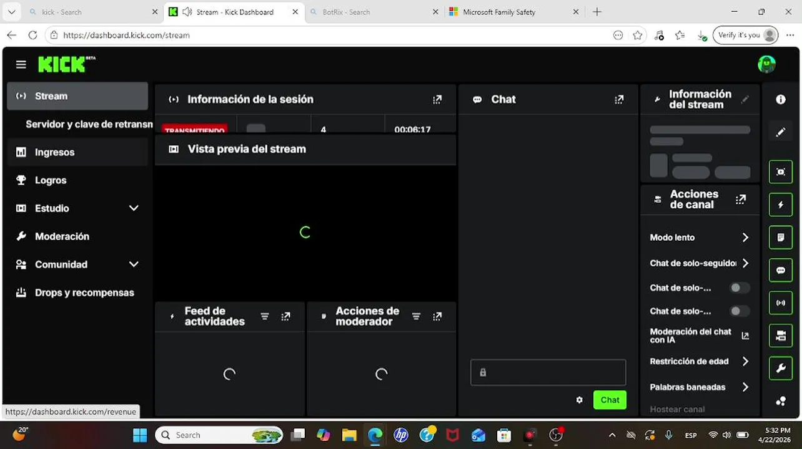Open Restricción de edad options chevron
This screenshot has height=449, width=802.
745,361
